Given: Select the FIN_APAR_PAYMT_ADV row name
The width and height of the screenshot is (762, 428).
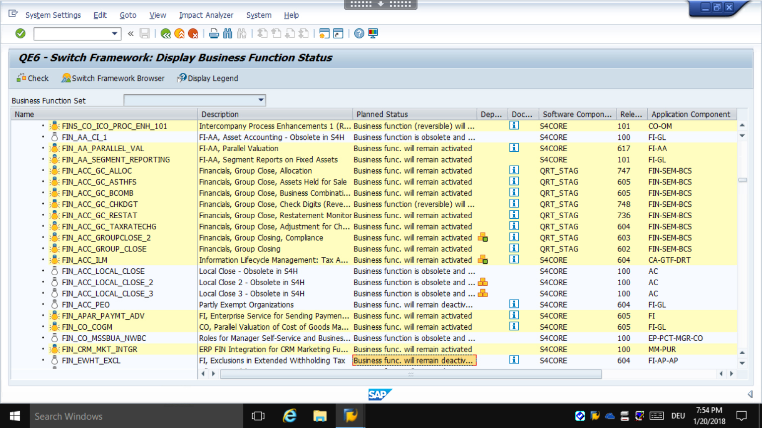Looking at the screenshot, I should pos(103,316).
